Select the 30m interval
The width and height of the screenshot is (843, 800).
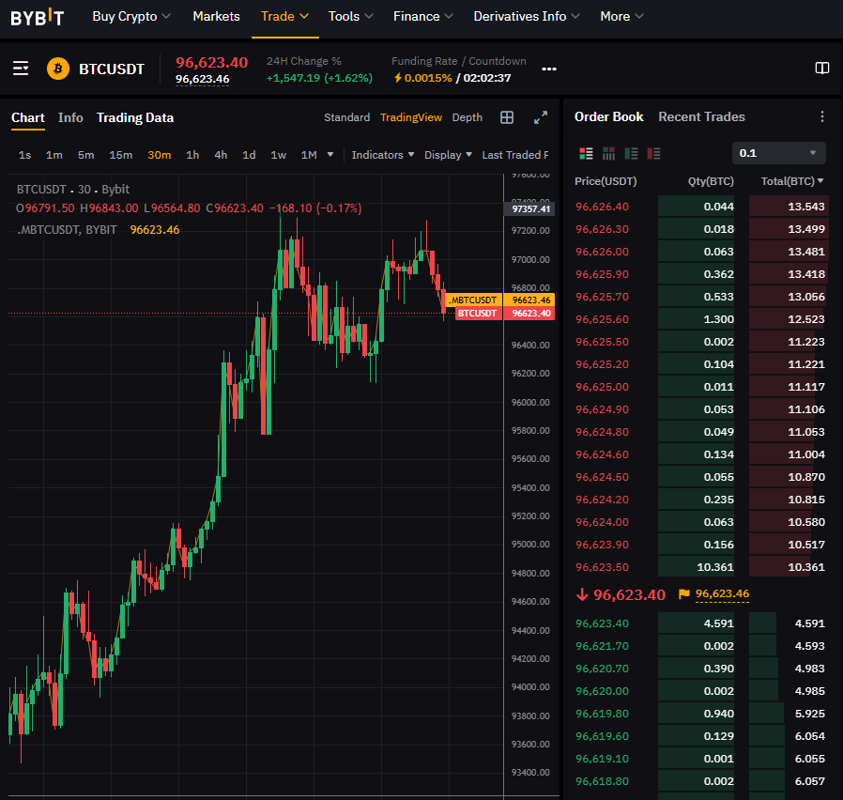[x=160, y=155]
